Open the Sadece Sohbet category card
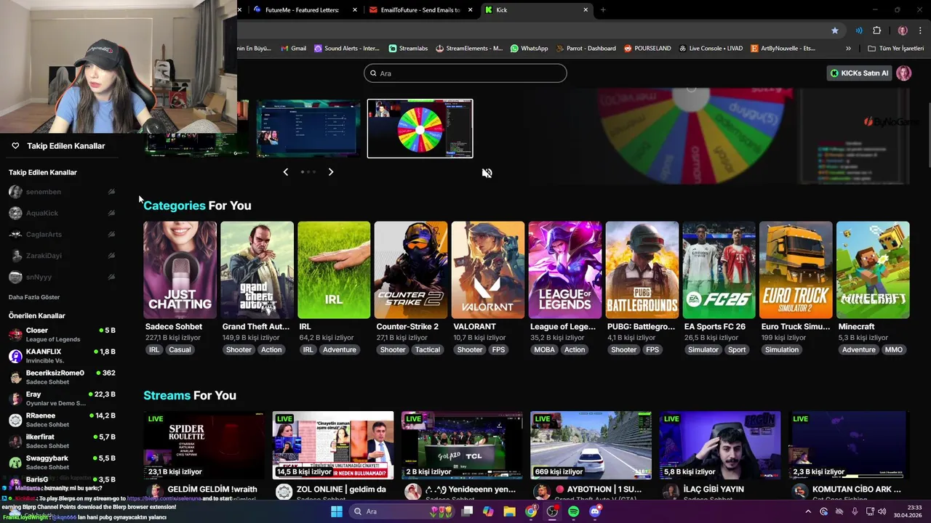 click(180, 270)
